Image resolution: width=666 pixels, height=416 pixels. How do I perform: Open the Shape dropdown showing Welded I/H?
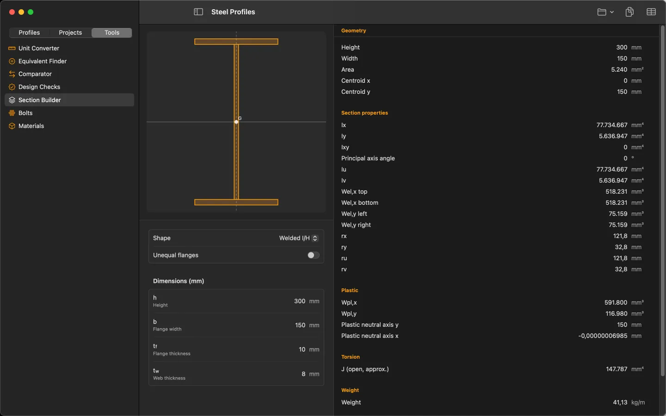coord(299,238)
